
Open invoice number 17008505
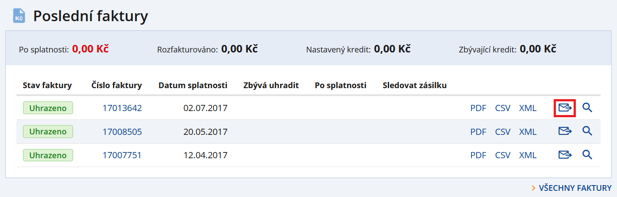pyautogui.click(x=122, y=131)
